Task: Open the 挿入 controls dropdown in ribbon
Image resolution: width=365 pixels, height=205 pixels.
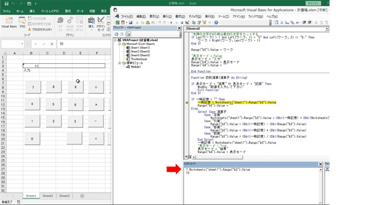Action: pos(91,24)
